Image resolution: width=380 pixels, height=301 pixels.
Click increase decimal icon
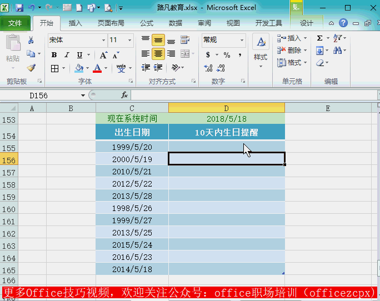pyautogui.click(x=208, y=68)
